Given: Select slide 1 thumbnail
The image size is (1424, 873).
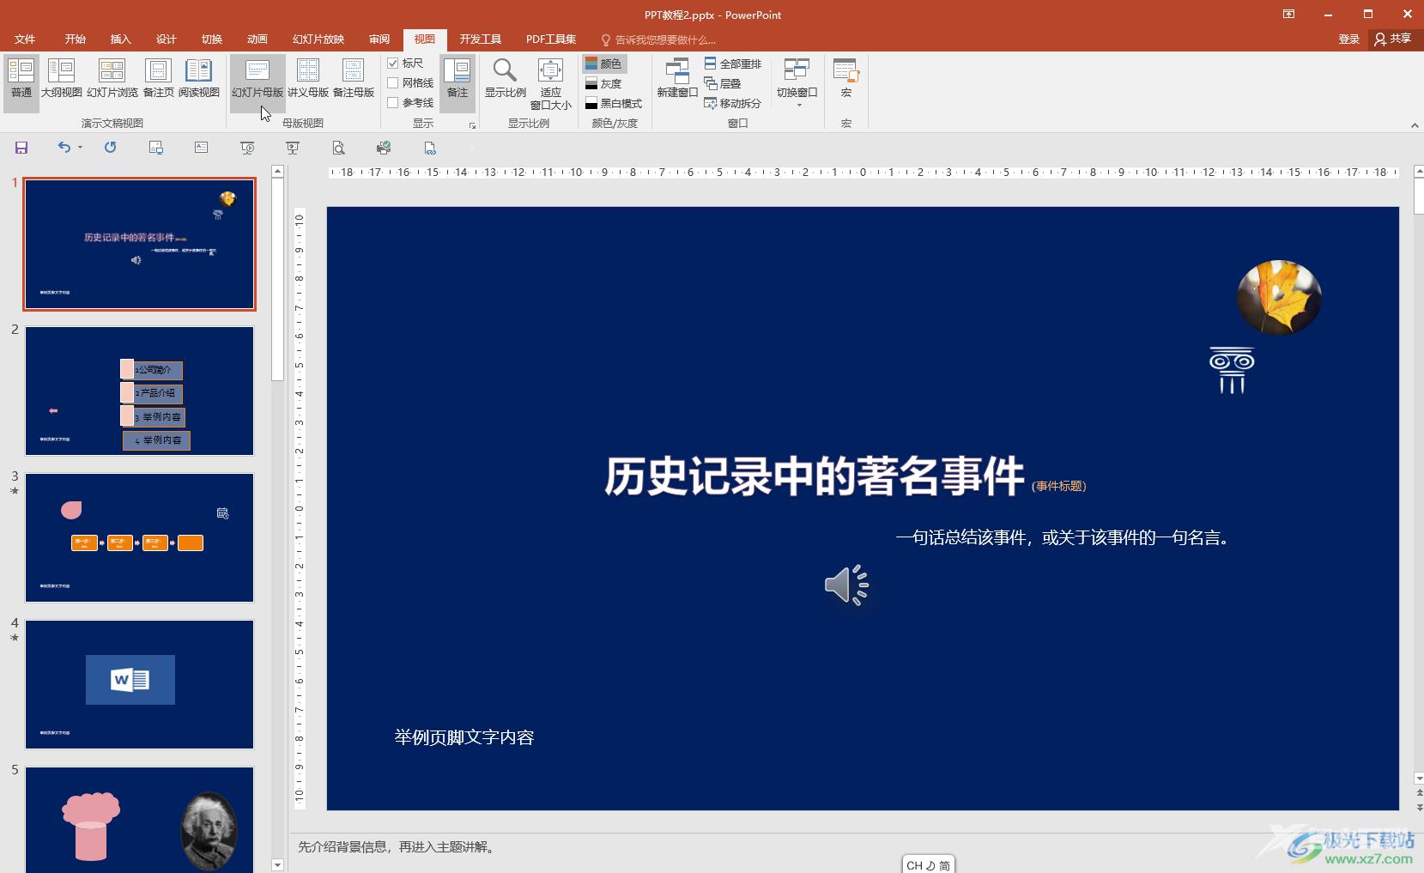Looking at the screenshot, I should click(x=139, y=244).
